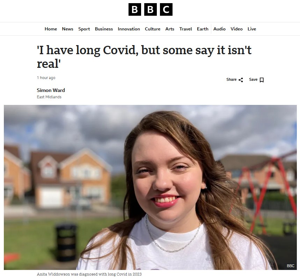The image size is (300, 278).
Task: Click author name Simon Ward
Action: 51,90
